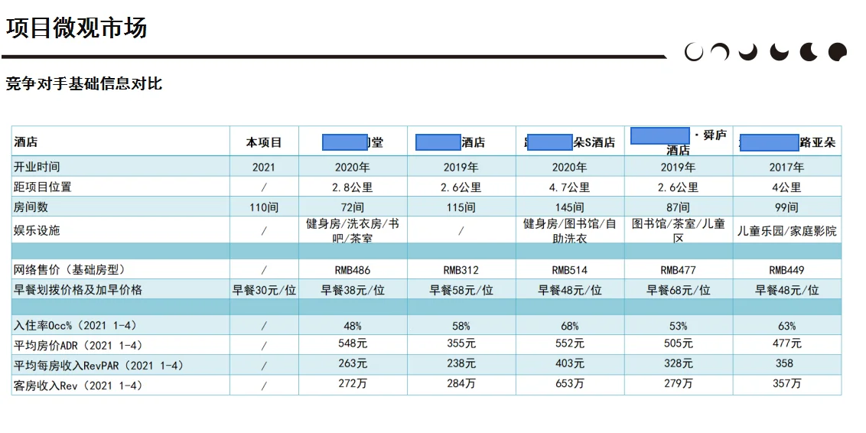Click the 403元 RevPAR cell
The width and height of the screenshot is (866, 433).
[x=569, y=363]
